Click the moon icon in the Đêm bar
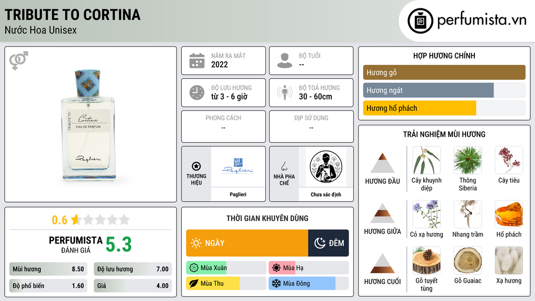Image resolution: width=535 pixels, height=301 pixels. pyautogui.click(x=320, y=243)
